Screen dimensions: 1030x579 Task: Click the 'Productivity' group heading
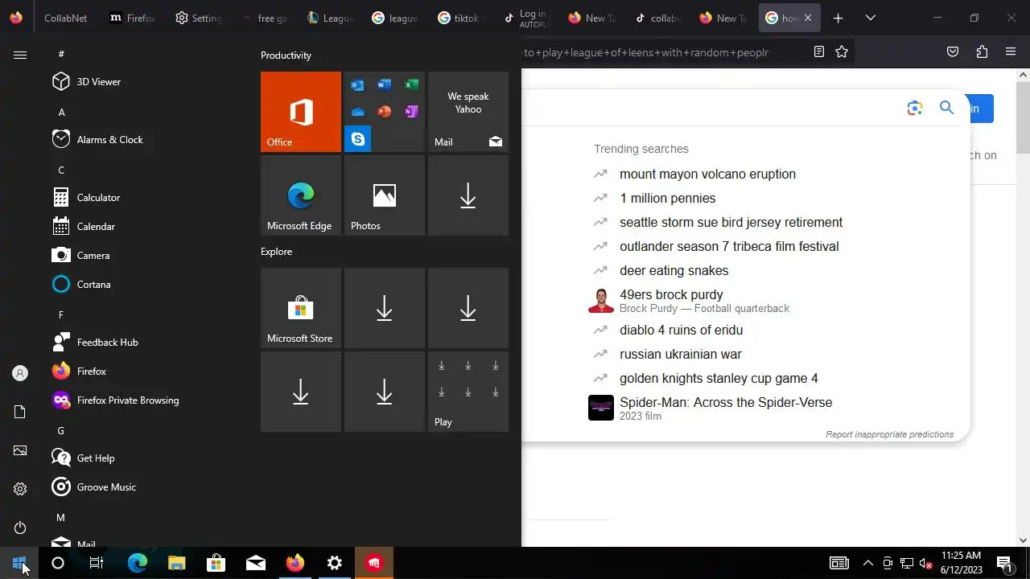click(286, 55)
